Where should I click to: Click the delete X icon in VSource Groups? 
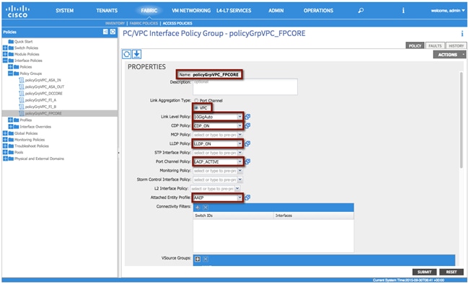[206, 259]
